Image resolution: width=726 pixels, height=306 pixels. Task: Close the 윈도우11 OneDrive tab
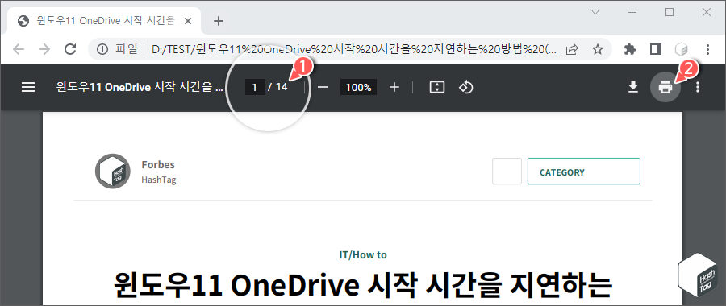click(x=187, y=21)
